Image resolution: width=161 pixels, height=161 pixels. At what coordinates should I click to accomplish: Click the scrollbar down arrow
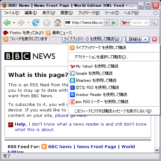tap(157, 150)
